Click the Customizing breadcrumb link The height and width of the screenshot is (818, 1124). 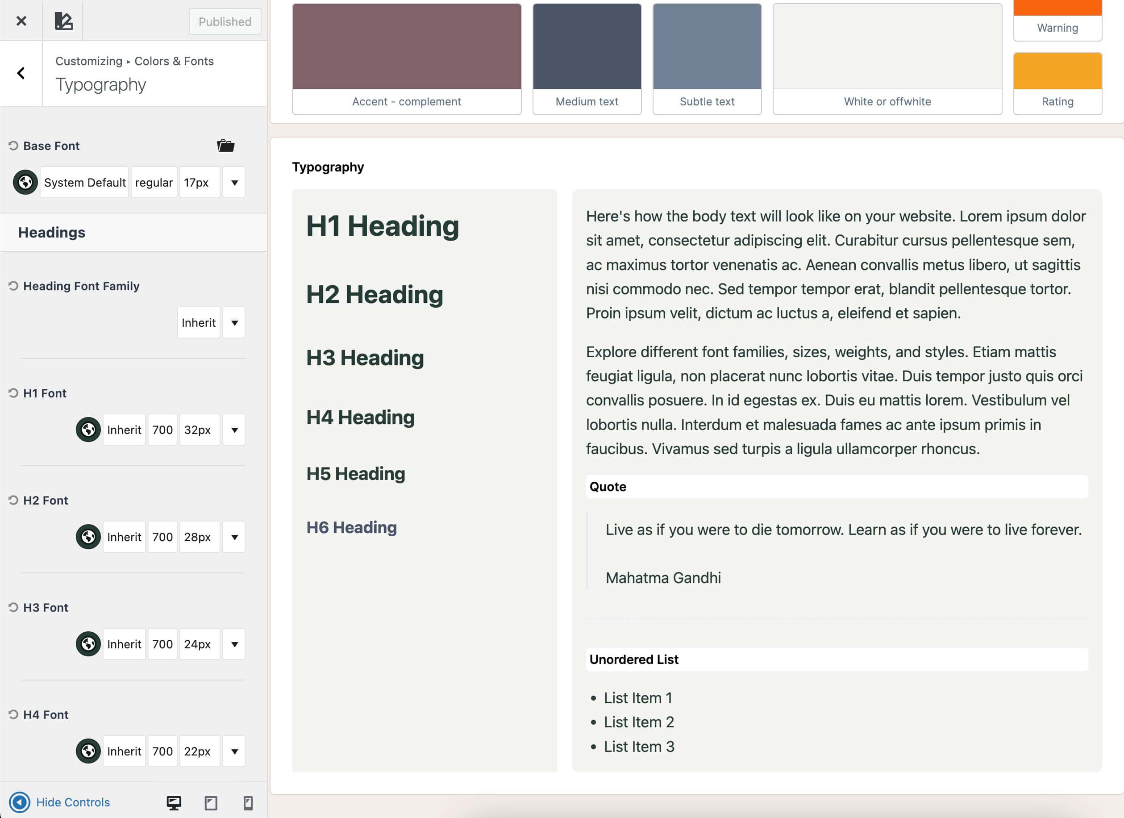pos(88,60)
